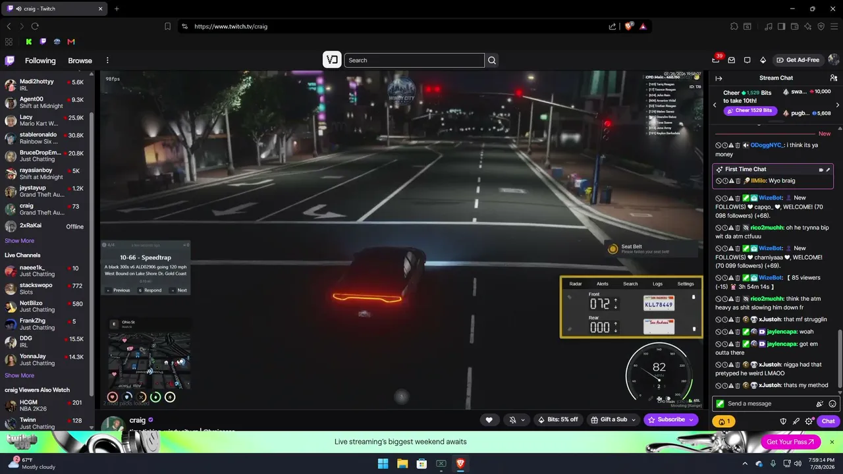Screen dimensions: 843x474
Task: Follow craig with the heart button
Action: [x=489, y=420]
